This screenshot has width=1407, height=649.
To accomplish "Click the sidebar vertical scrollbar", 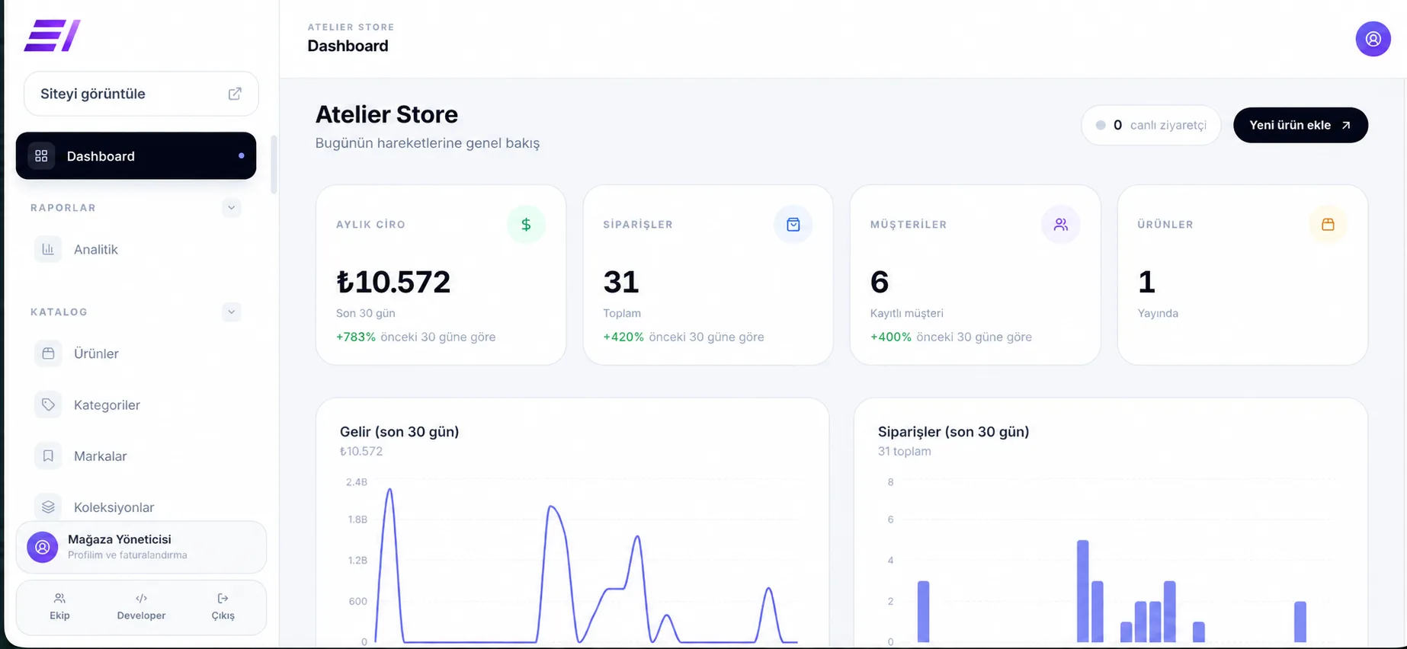I will [274, 165].
